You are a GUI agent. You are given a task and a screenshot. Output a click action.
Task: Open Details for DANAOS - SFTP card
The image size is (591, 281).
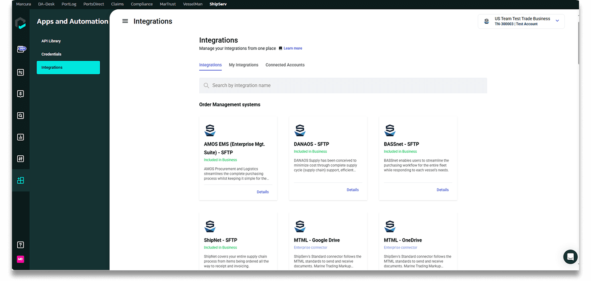[x=353, y=190]
